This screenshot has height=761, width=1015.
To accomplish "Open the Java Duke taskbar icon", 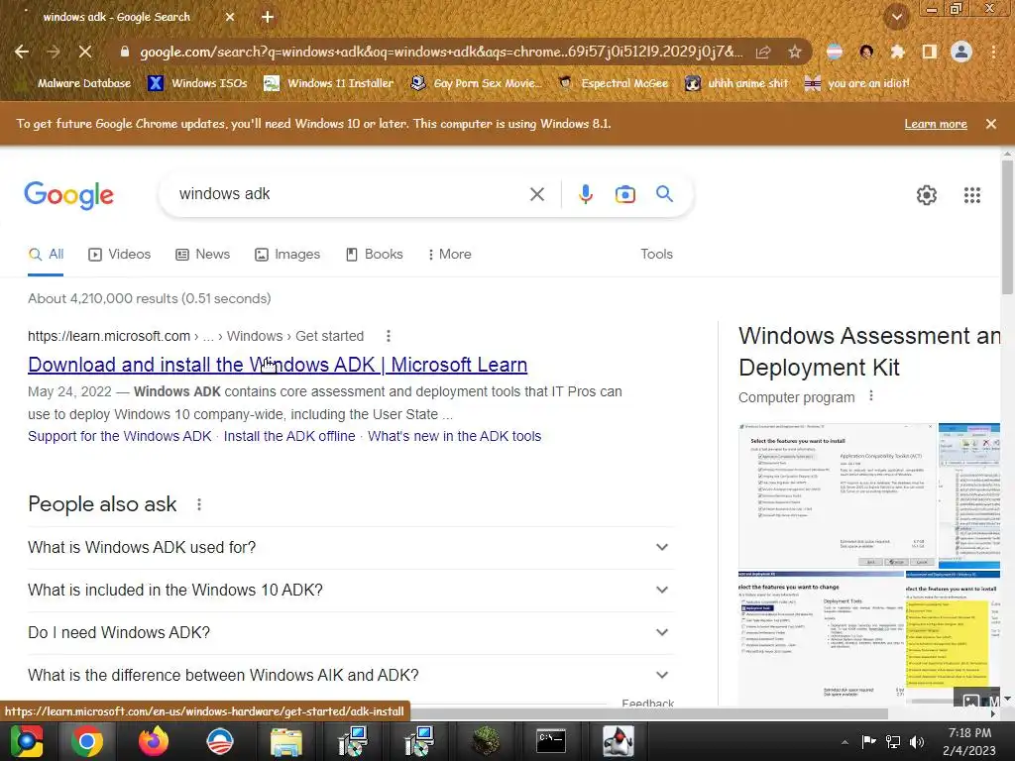I will coord(618,741).
